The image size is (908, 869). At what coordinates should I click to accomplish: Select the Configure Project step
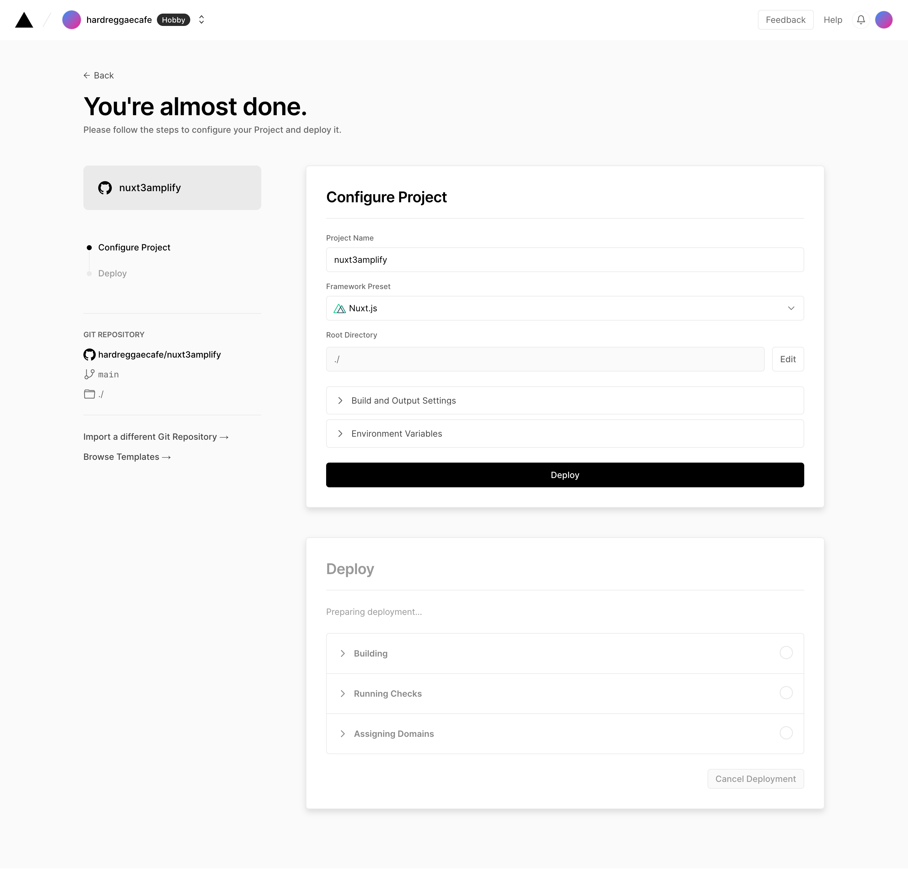tap(134, 247)
